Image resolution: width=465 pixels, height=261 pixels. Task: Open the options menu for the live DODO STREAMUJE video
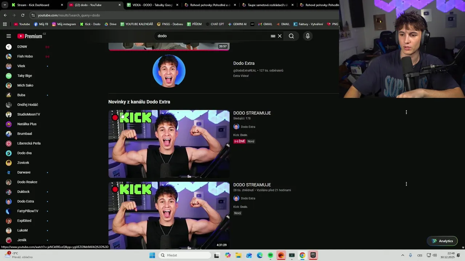coord(406,112)
